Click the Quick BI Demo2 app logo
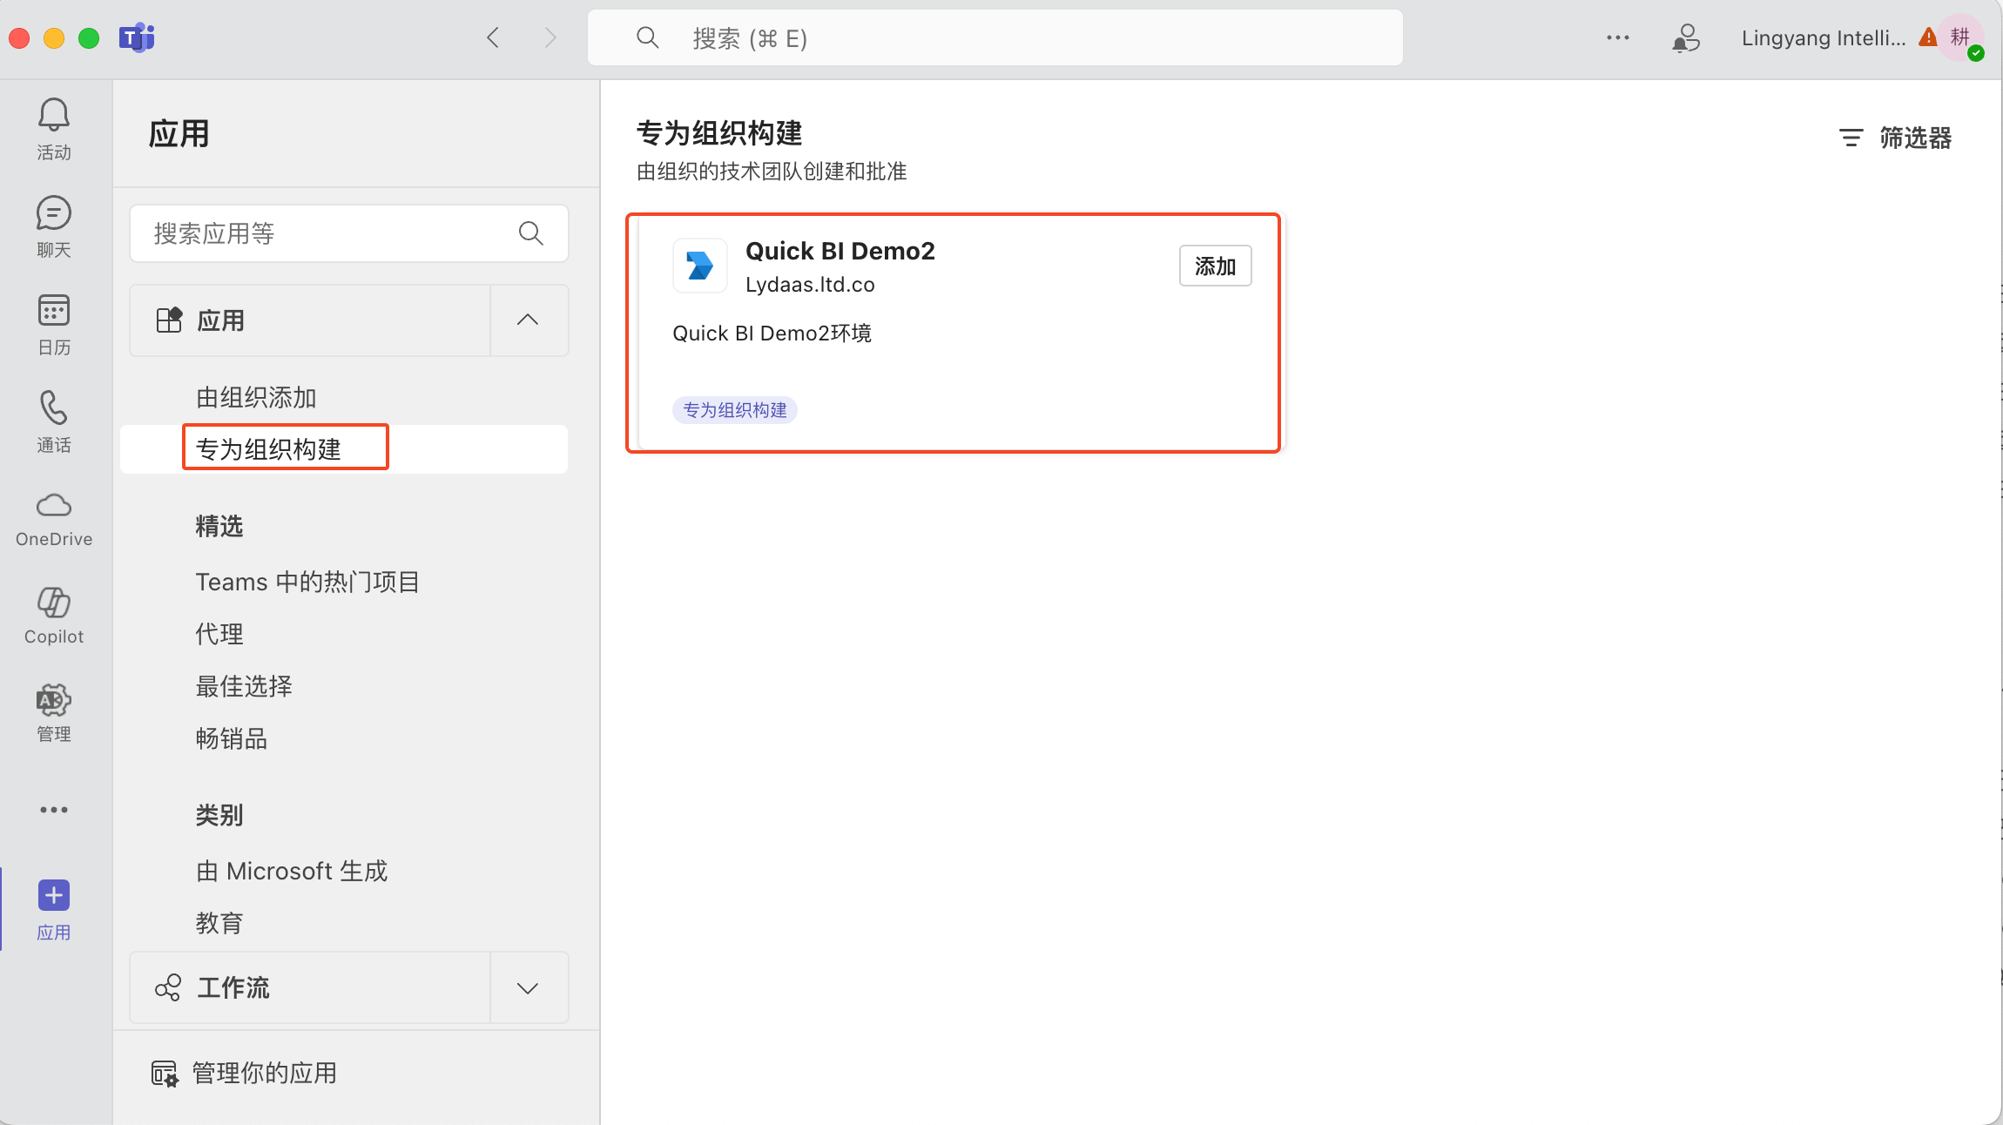Screen dimensions: 2003x1125 699,266
